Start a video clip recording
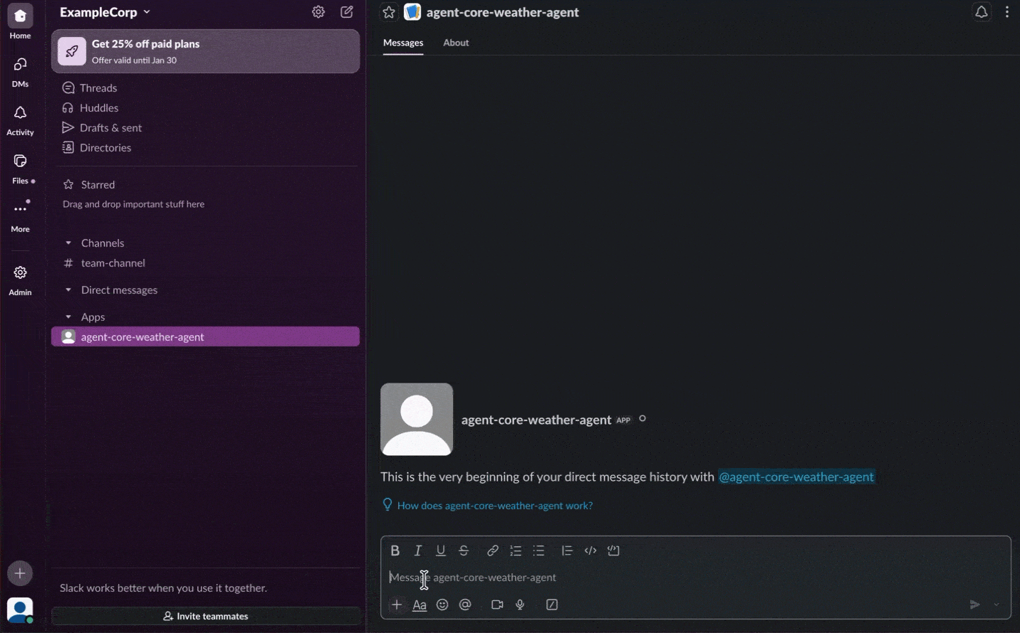This screenshot has height=633, width=1020. [496, 605]
